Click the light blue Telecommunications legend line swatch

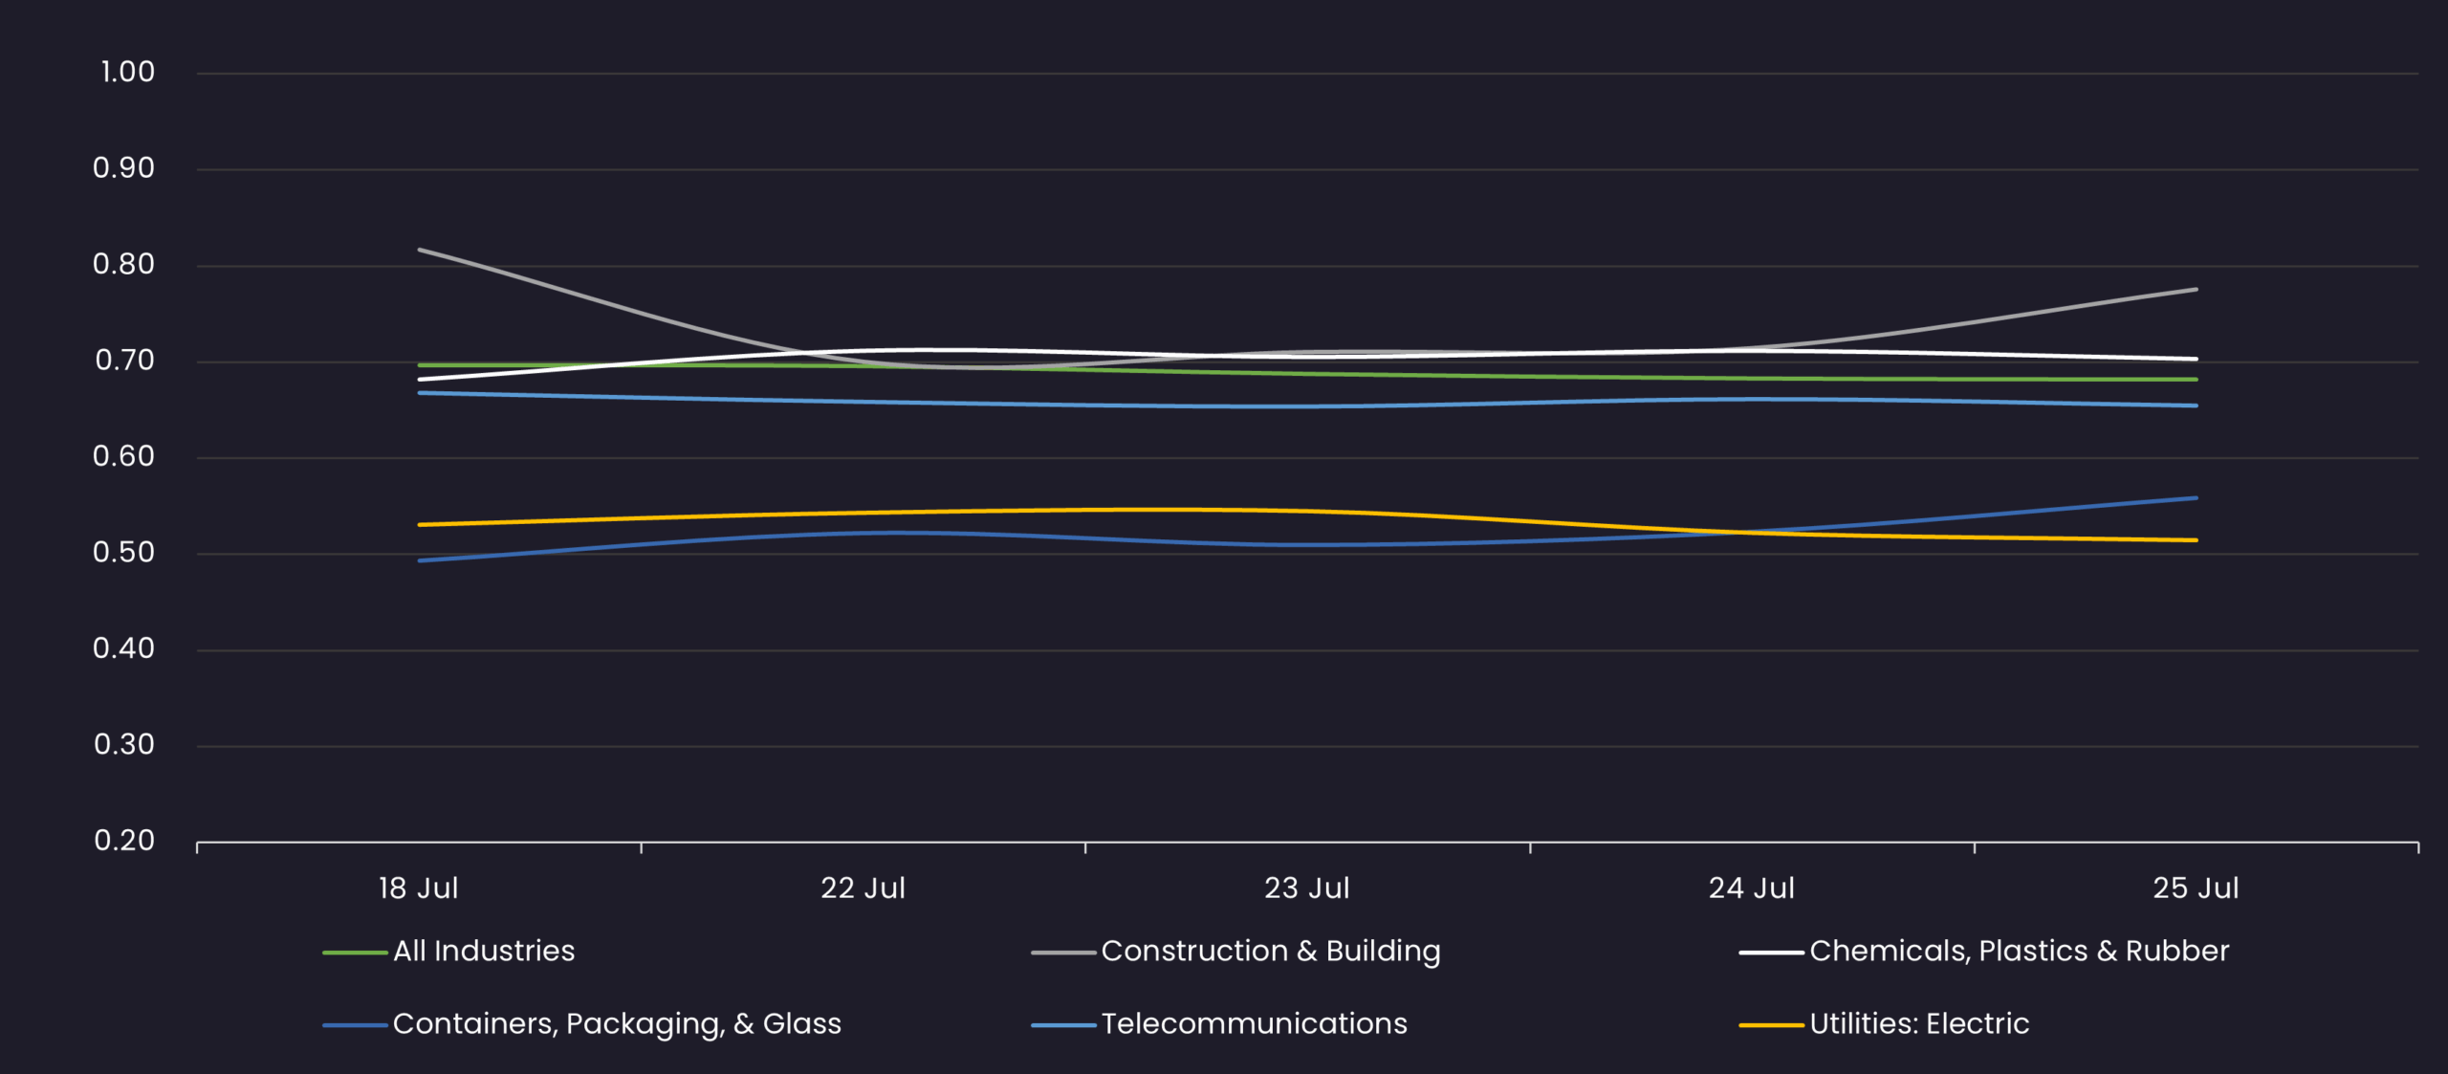1063,1025
